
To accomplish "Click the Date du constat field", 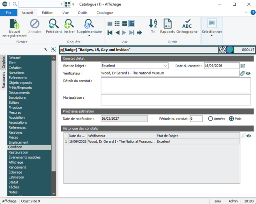I will [222, 66].
